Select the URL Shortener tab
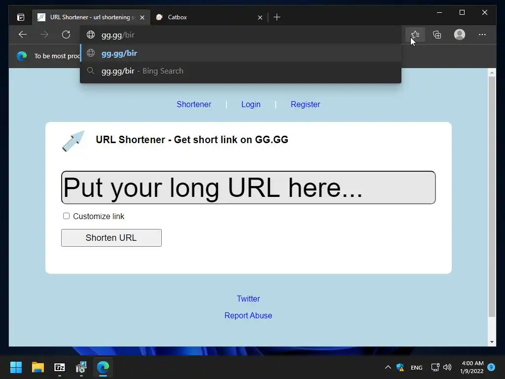The width and height of the screenshot is (505, 379). (x=91, y=17)
